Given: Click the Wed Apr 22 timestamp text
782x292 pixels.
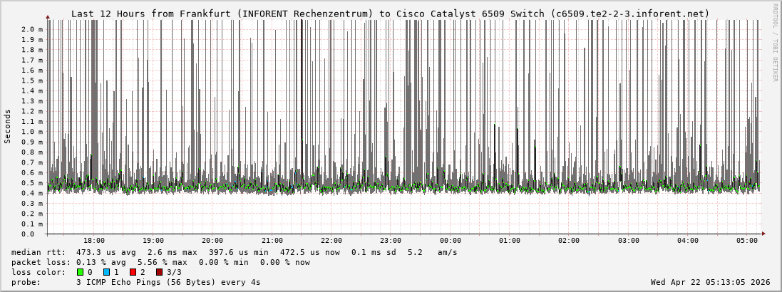Looking at the screenshot, I should [x=710, y=282].
